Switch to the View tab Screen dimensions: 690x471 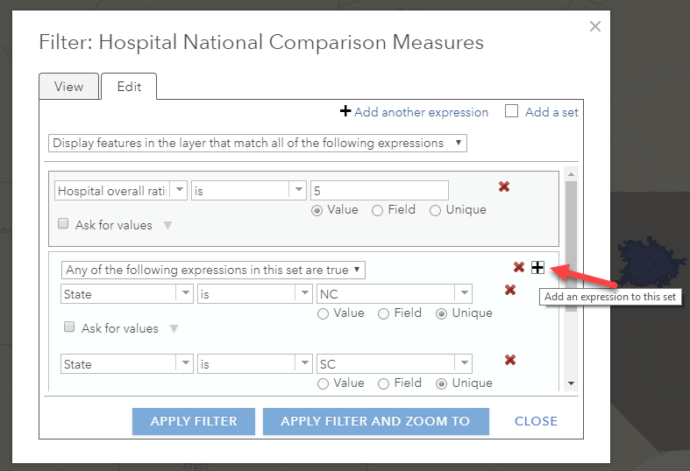pyautogui.click(x=68, y=87)
